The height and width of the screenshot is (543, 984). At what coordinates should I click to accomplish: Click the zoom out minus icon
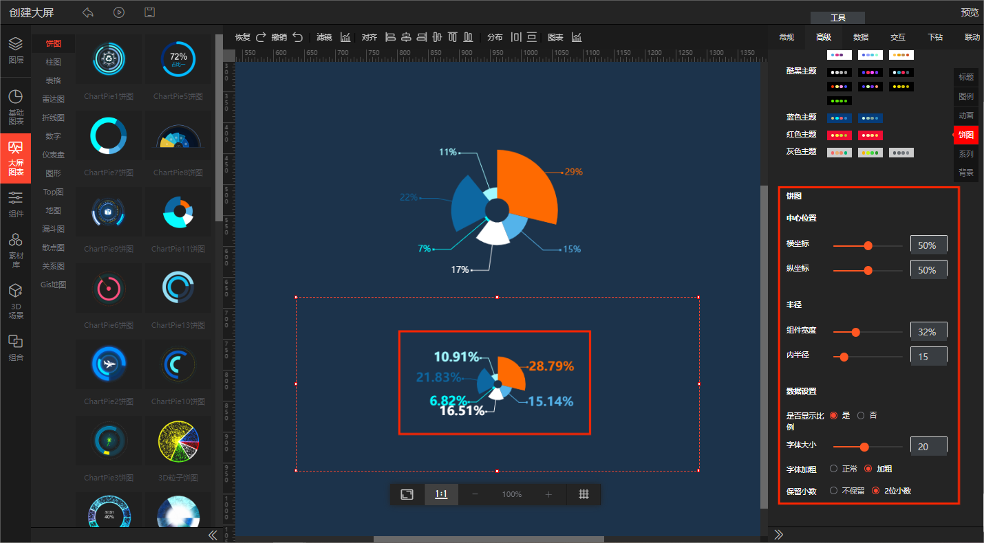pos(475,494)
